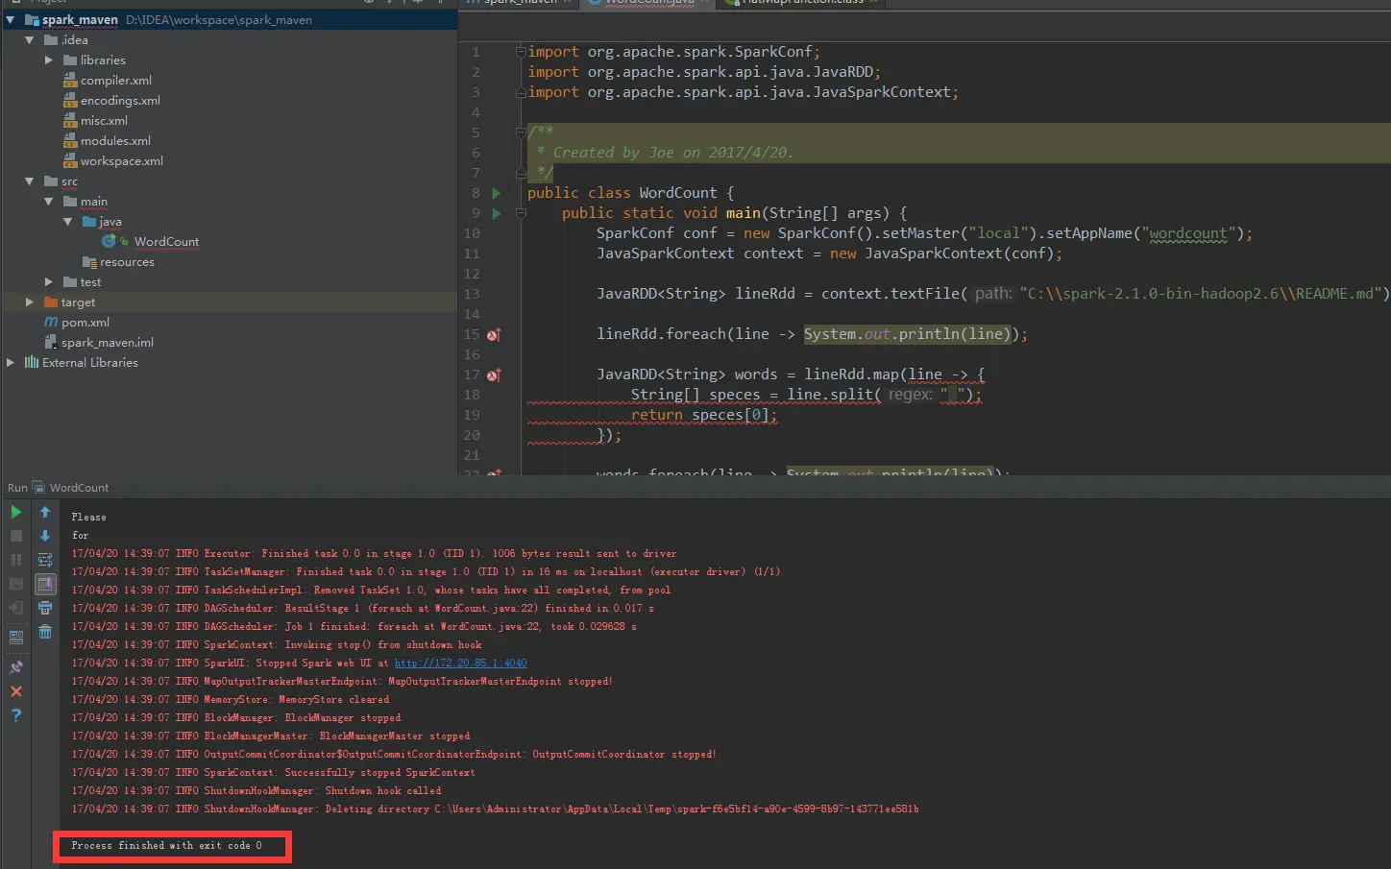Collapse the main folder arrow
The width and height of the screenshot is (1391, 869).
pos(49,201)
